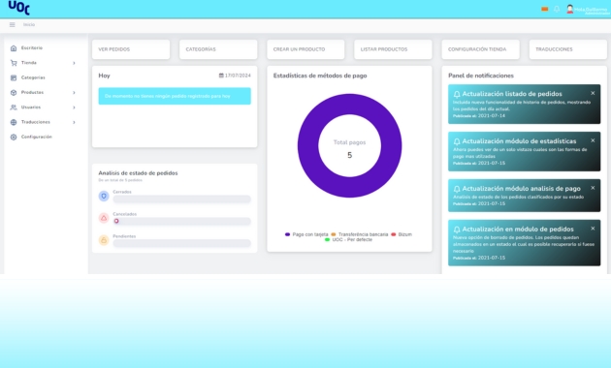Select the Escritorio home icon
Image resolution: width=611 pixels, height=368 pixels.
[14, 48]
